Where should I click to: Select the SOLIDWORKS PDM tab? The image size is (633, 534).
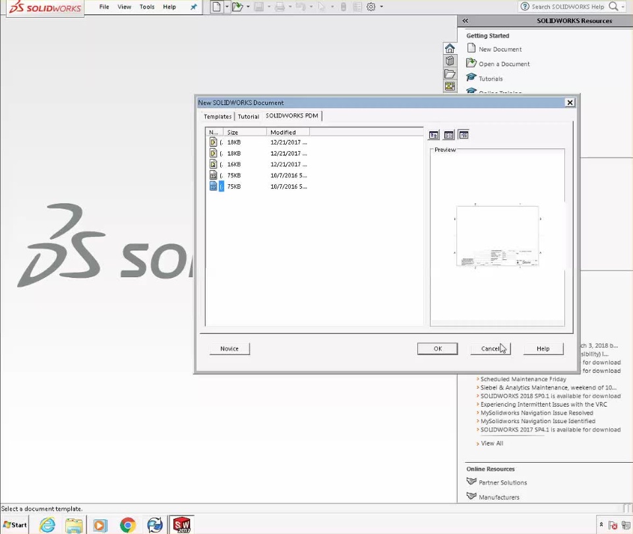pyautogui.click(x=292, y=116)
